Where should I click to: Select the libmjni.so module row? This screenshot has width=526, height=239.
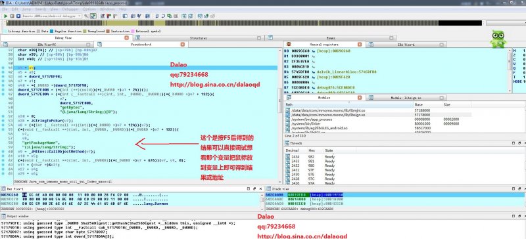(378, 110)
